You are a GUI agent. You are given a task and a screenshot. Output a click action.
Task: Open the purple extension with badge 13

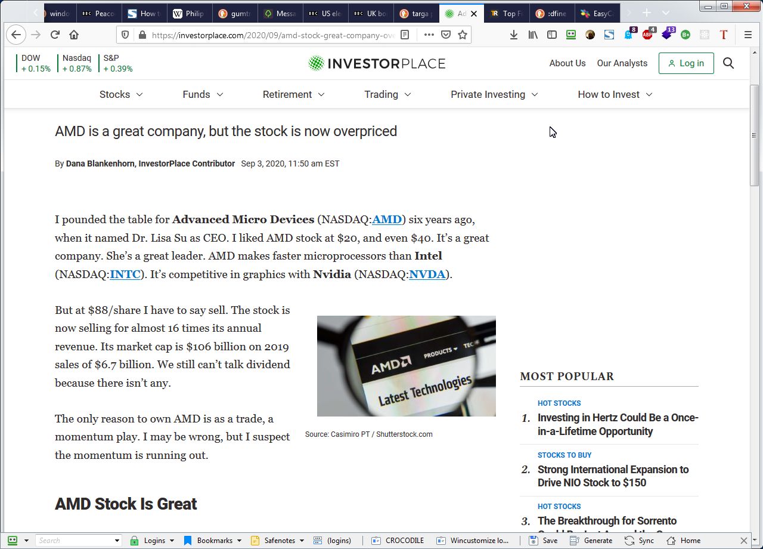point(668,34)
